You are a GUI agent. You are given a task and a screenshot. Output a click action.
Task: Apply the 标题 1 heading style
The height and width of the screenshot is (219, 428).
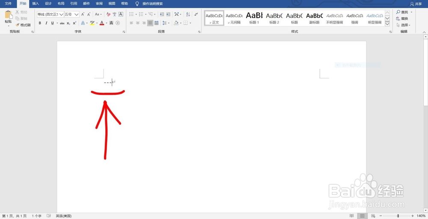click(x=254, y=18)
